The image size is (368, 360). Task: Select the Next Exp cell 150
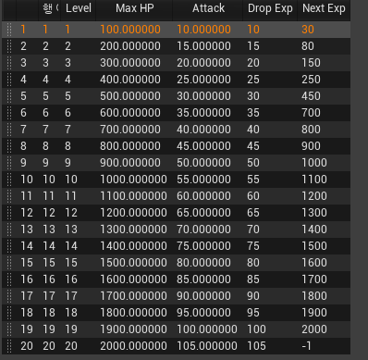point(311,63)
